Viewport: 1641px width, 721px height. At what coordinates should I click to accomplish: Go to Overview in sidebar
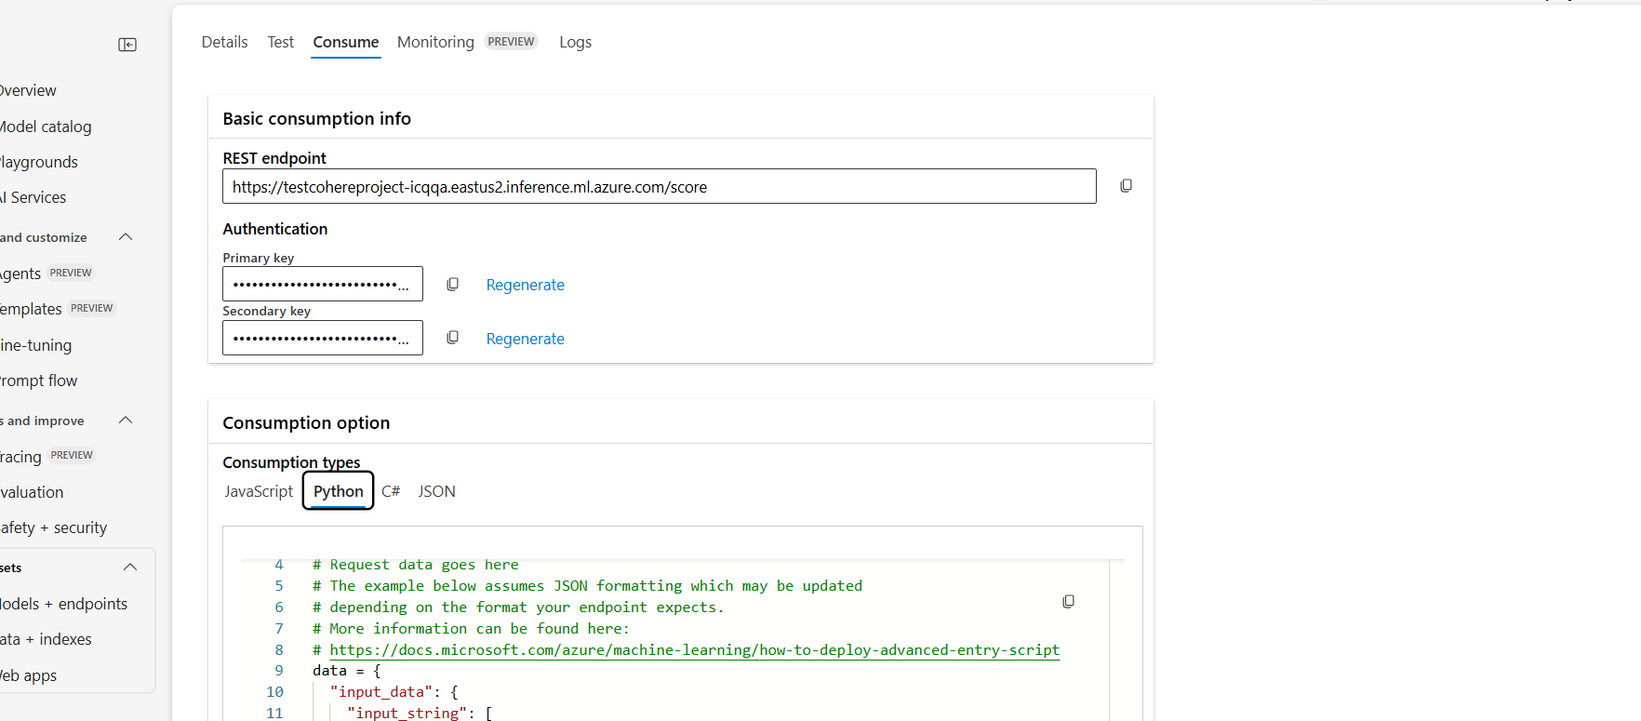point(28,90)
